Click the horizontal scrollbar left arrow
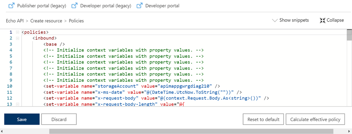 [2, 131]
